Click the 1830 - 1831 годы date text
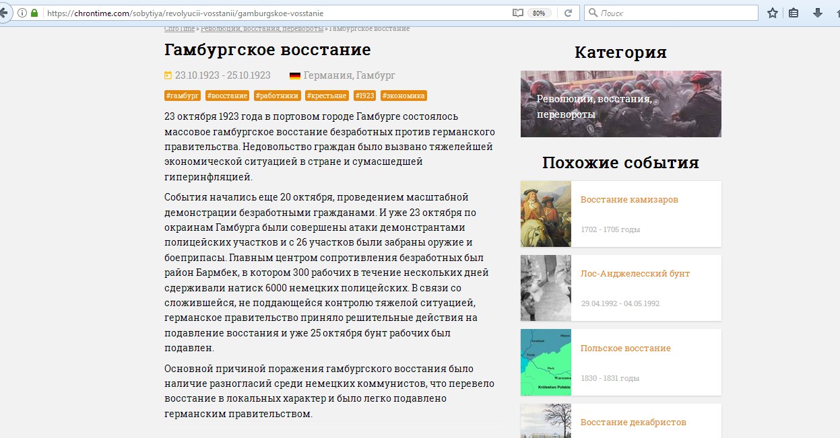Viewport: 840px width, 438px height. point(610,378)
